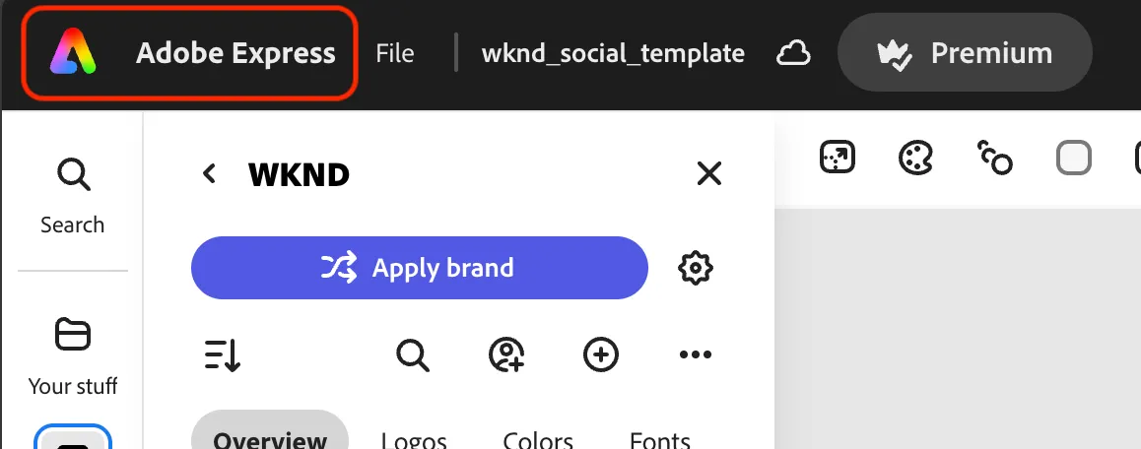Add a new brand asset
The image size is (1141, 449).
pyautogui.click(x=601, y=355)
